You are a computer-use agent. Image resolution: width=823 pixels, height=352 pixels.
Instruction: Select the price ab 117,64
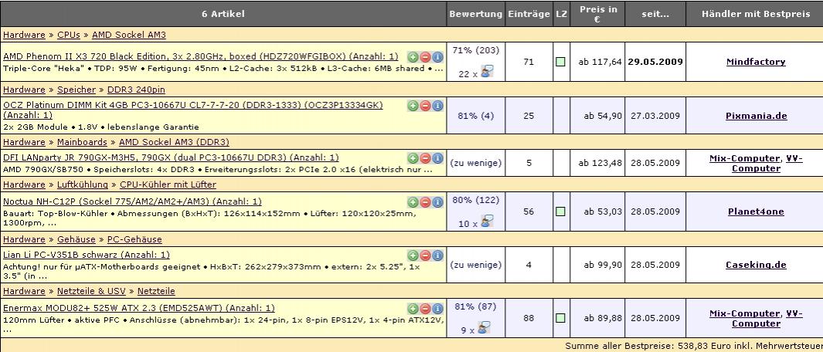tap(600, 62)
